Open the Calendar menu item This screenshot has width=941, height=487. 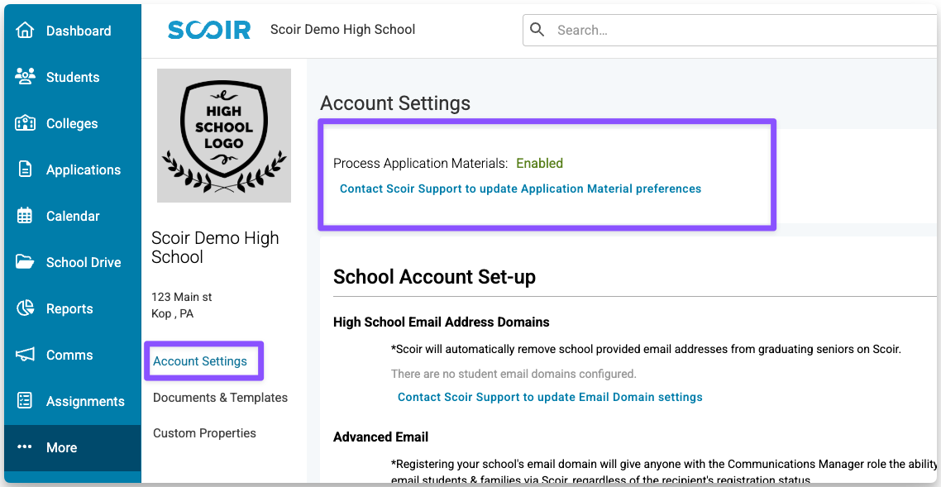click(73, 216)
